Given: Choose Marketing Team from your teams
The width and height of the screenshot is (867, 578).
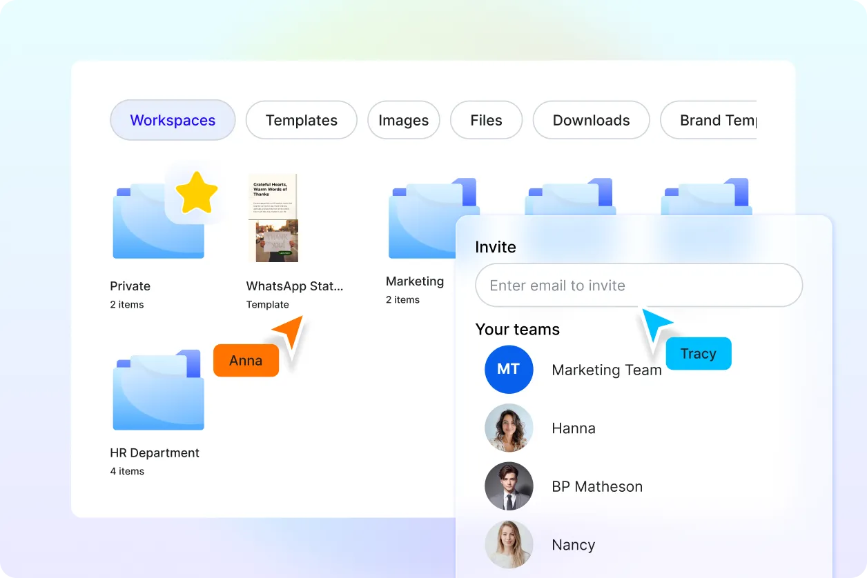Looking at the screenshot, I should click(x=607, y=370).
